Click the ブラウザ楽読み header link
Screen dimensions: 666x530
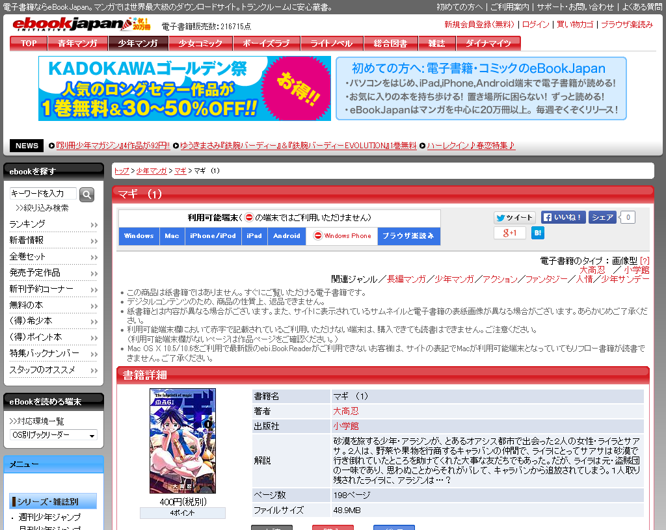[627, 25]
